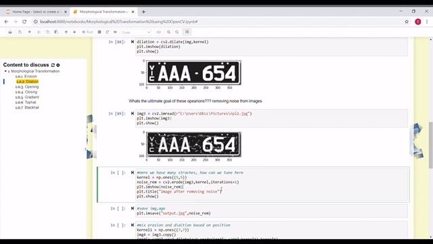Minimize the browser window
This screenshot has width=433, height=244.
(x=401, y=12)
